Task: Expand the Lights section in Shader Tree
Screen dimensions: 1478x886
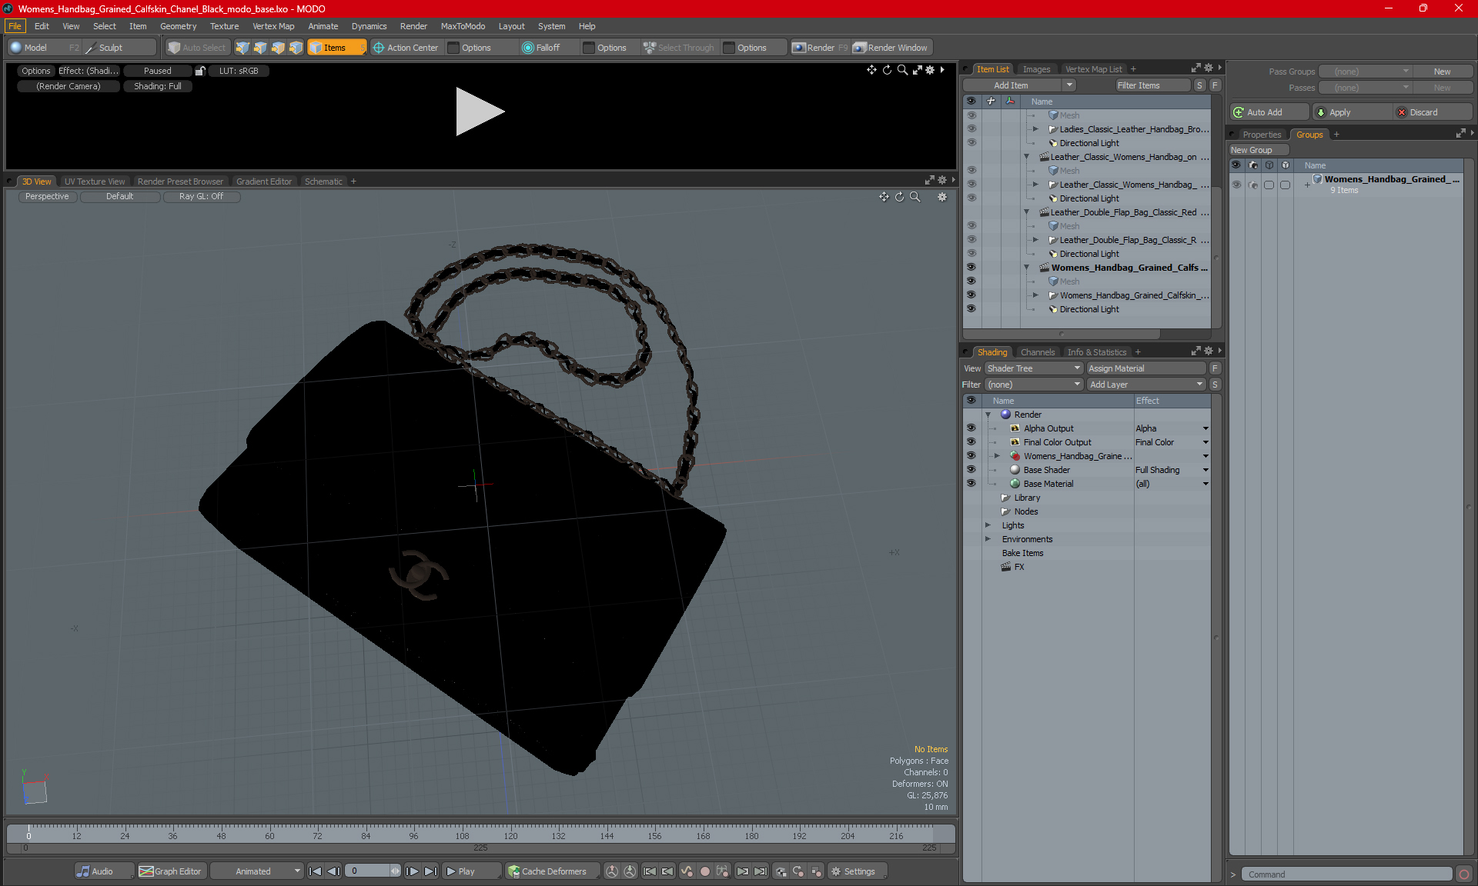Action: click(988, 525)
